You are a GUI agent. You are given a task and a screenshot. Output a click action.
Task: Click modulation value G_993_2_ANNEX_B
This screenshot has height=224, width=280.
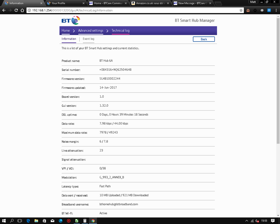pyautogui.click(x=112, y=177)
